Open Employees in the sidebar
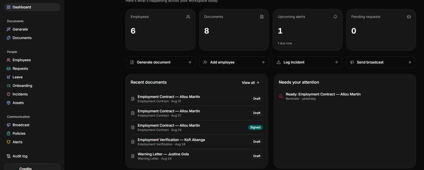 pos(32,60)
